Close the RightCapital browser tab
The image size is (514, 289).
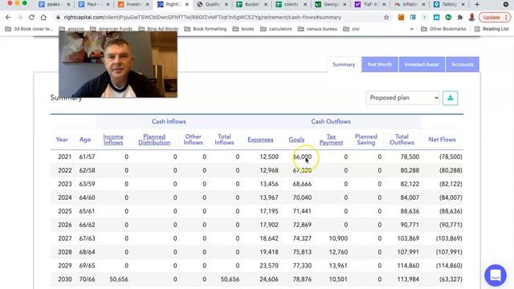187,4
